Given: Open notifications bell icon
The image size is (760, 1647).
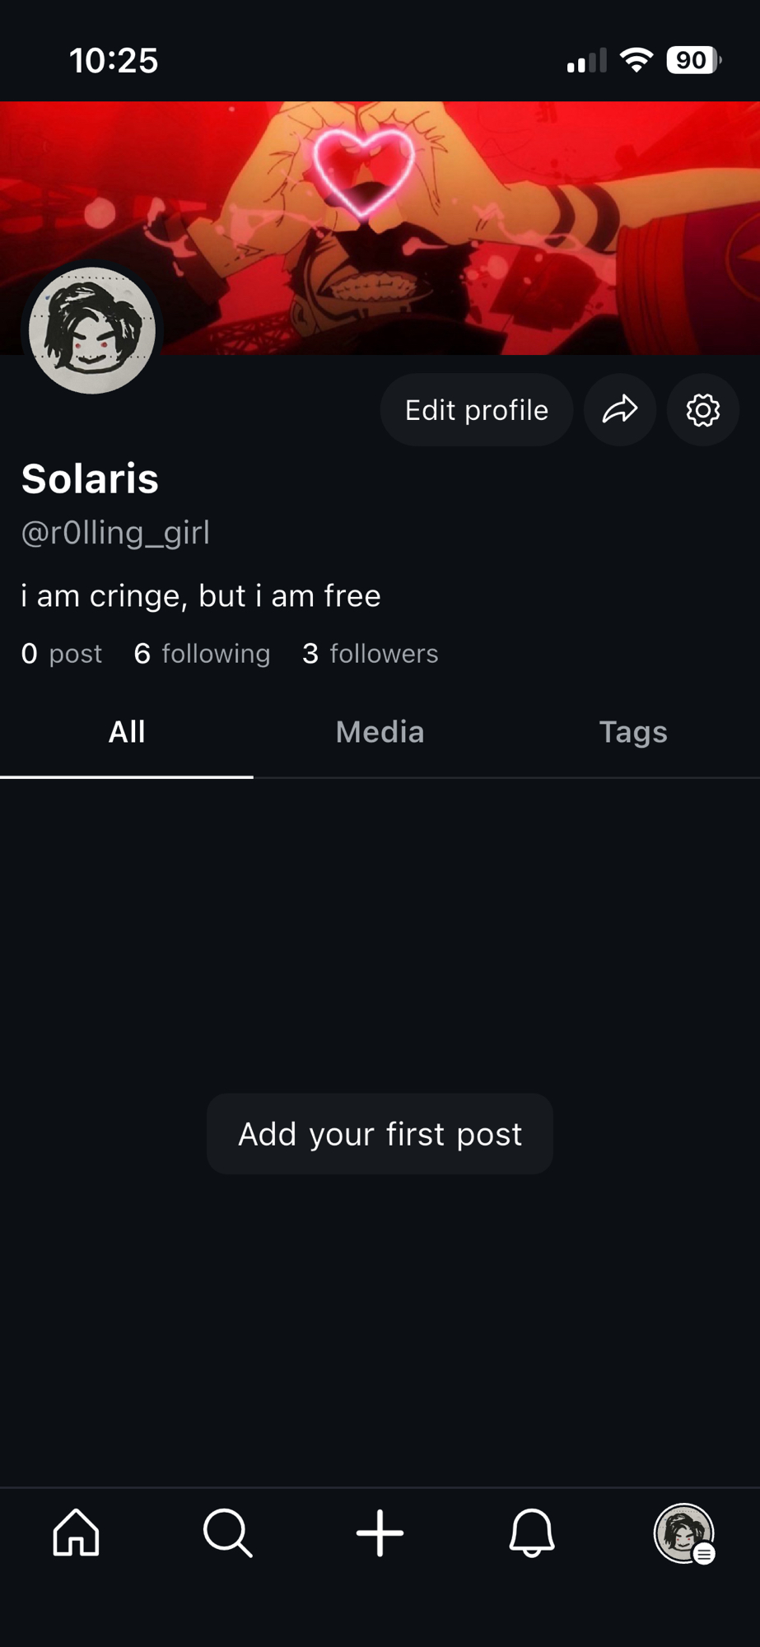Looking at the screenshot, I should [x=532, y=1533].
